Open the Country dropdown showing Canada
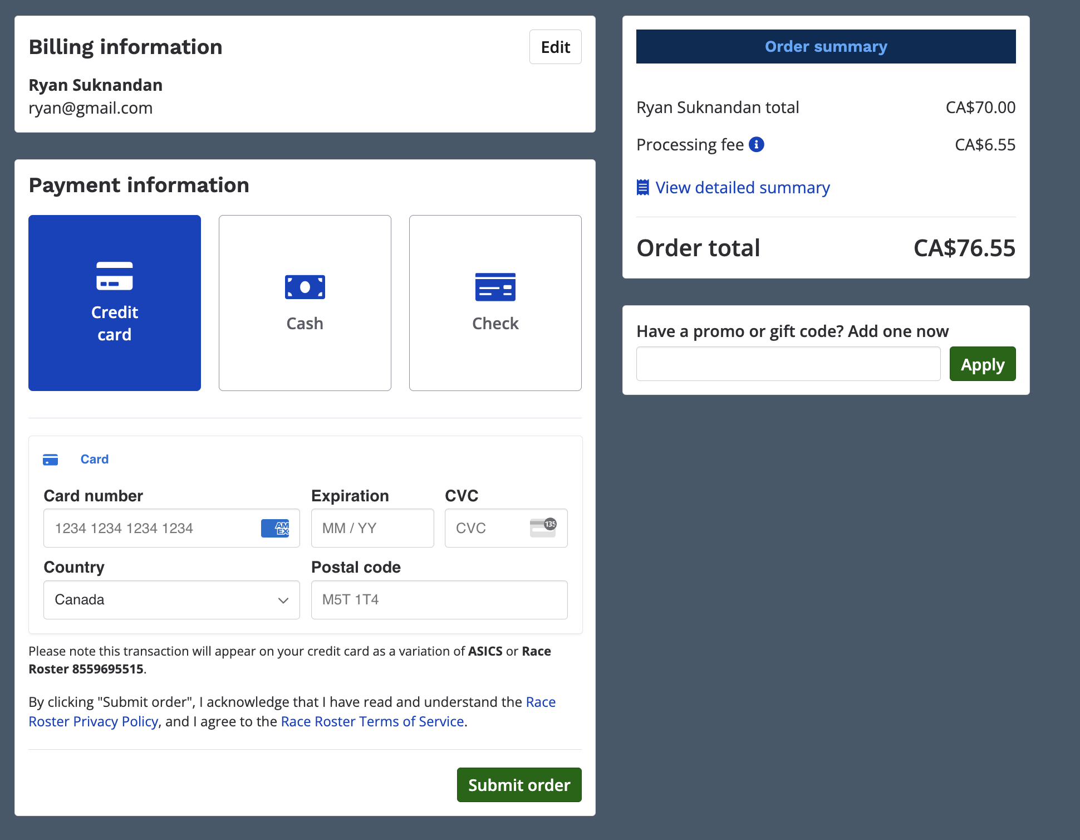Viewport: 1080px width, 840px height. click(x=161, y=600)
